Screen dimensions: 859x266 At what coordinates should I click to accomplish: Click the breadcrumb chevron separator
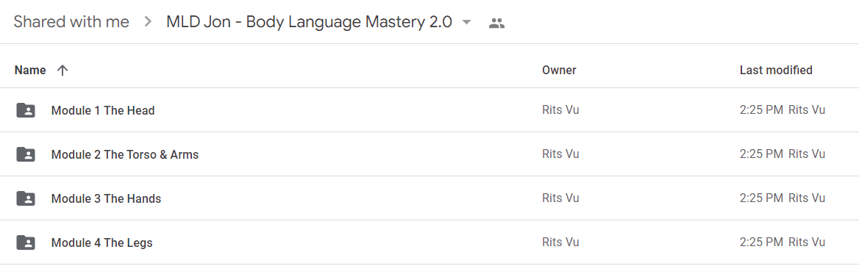tap(148, 23)
